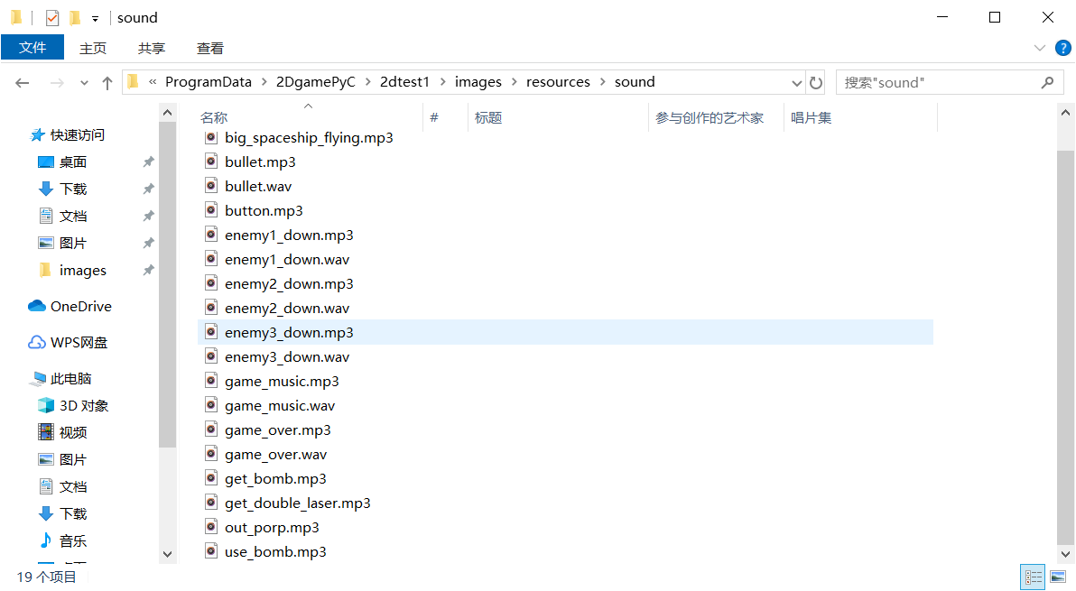This screenshot has height=591, width=1076.
Task: Sort by # track number column
Action: [433, 118]
